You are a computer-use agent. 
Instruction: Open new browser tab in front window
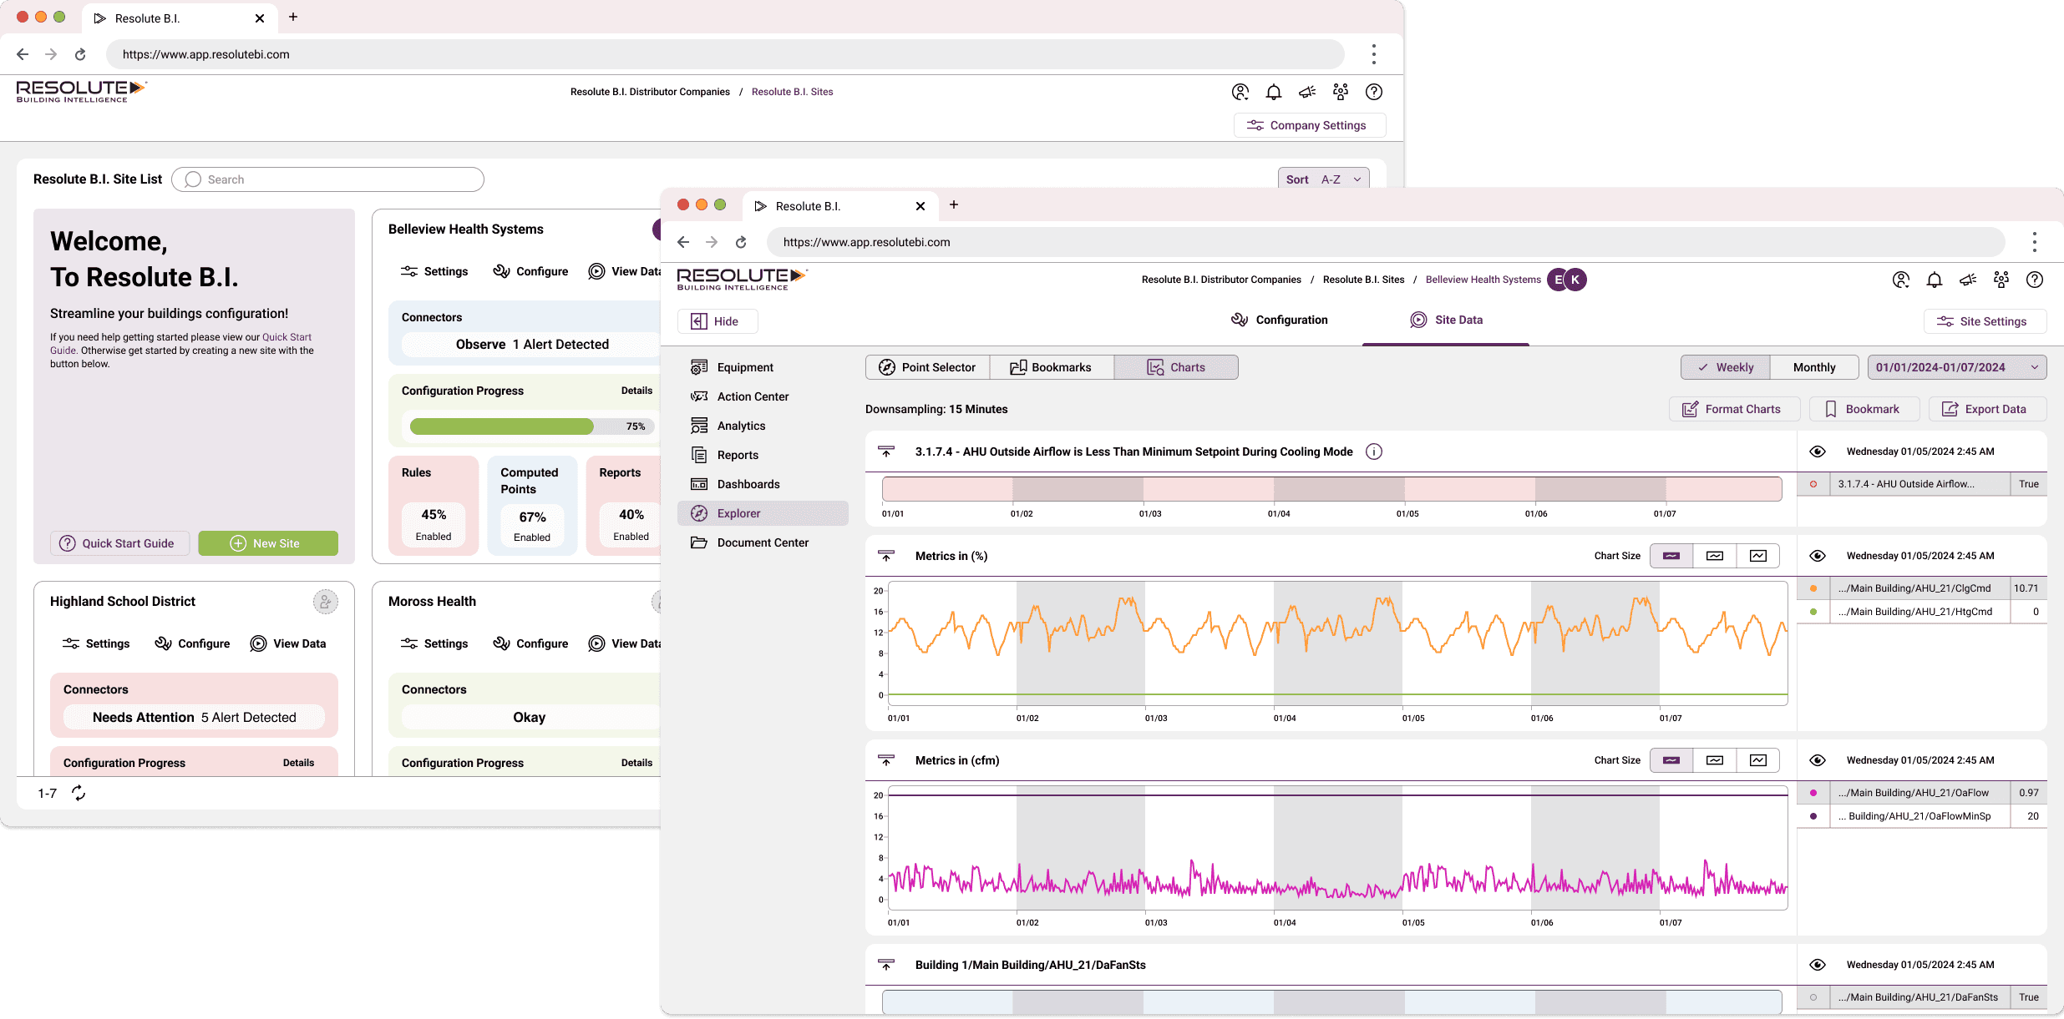click(x=954, y=204)
